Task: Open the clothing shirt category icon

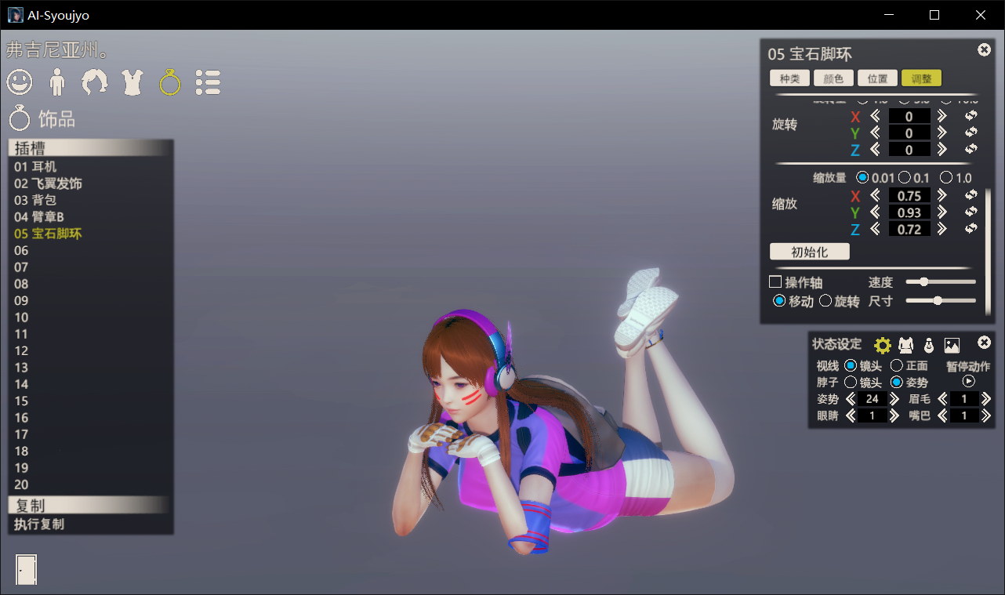Action: (x=132, y=82)
